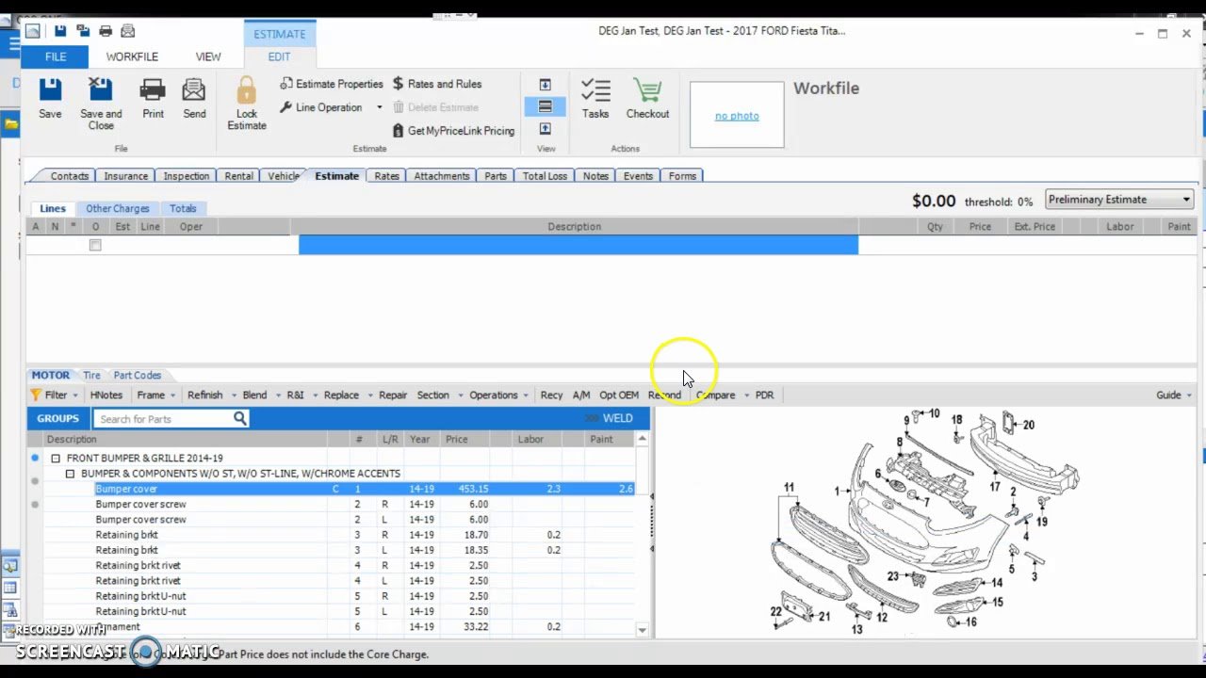Screen dimensions: 1206x678
Task: Click the parts list scroll down arrow
Action: (643, 630)
